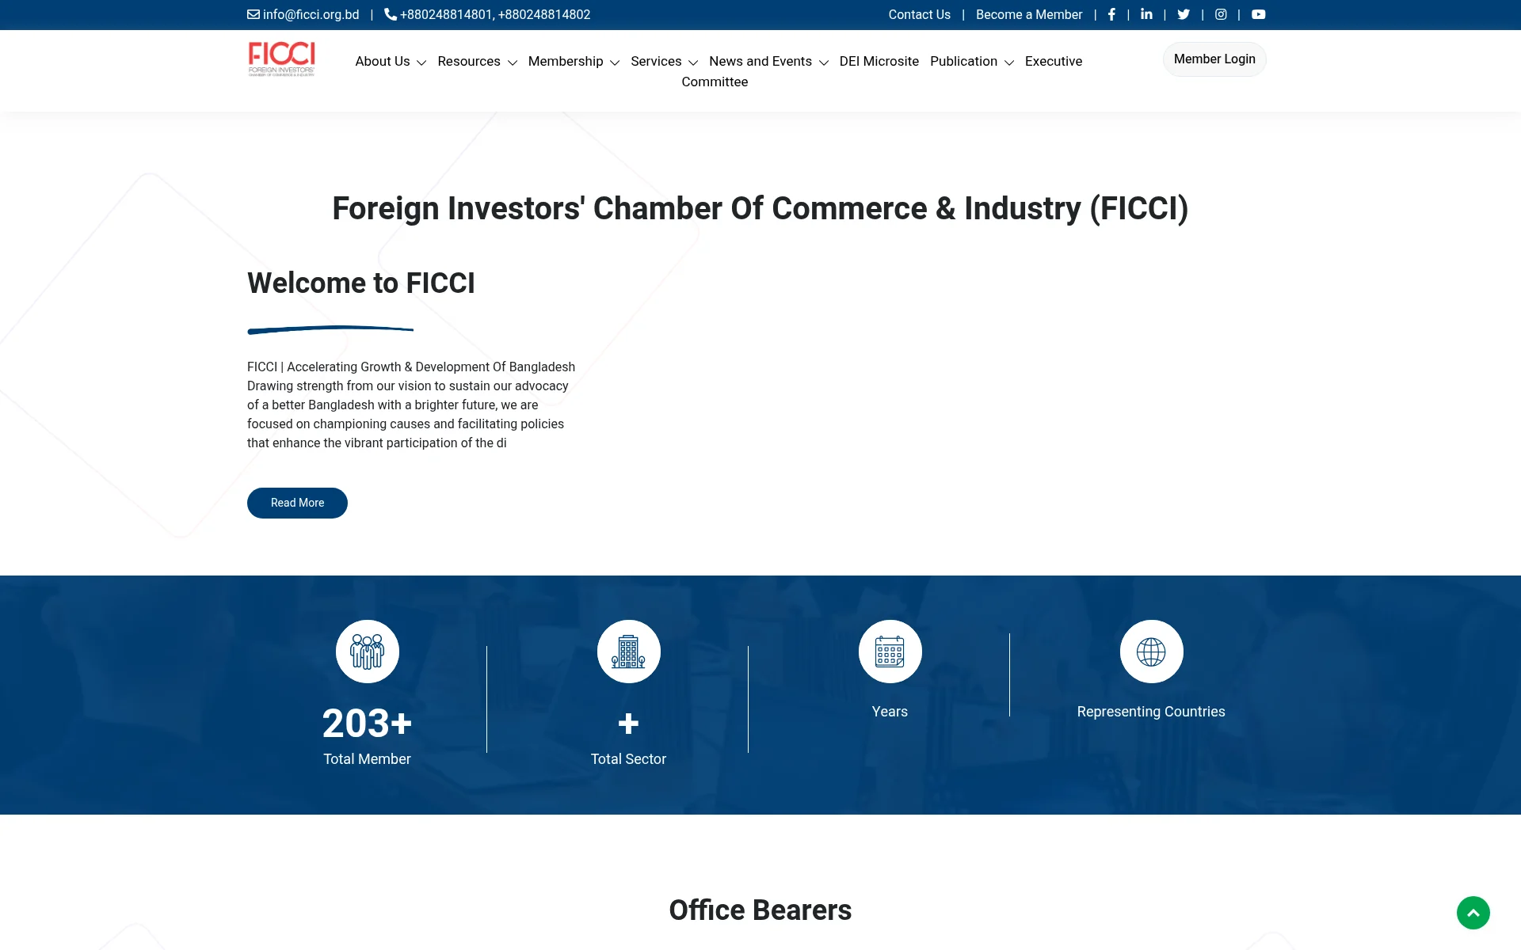Click the envelope icon beside info@ficci.org.bd

[253, 14]
